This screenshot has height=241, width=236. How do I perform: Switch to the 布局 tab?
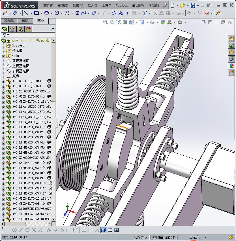[x=25, y=21]
